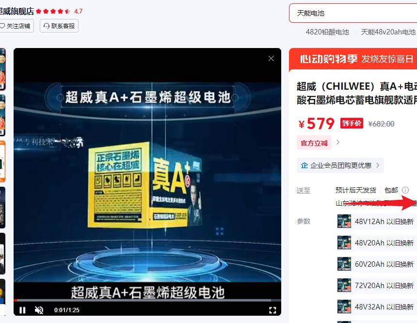Contact customer service via headset button
Screen dimensions: 417x323
[x=59, y=26]
